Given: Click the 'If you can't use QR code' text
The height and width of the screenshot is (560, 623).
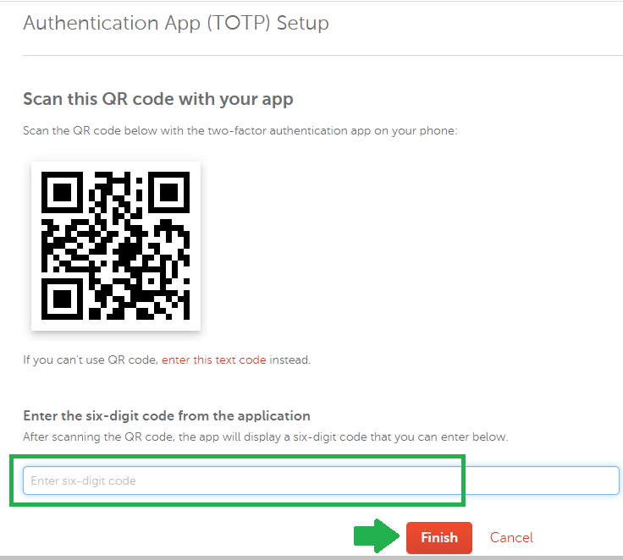Looking at the screenshot, I should tap(91, 360).
